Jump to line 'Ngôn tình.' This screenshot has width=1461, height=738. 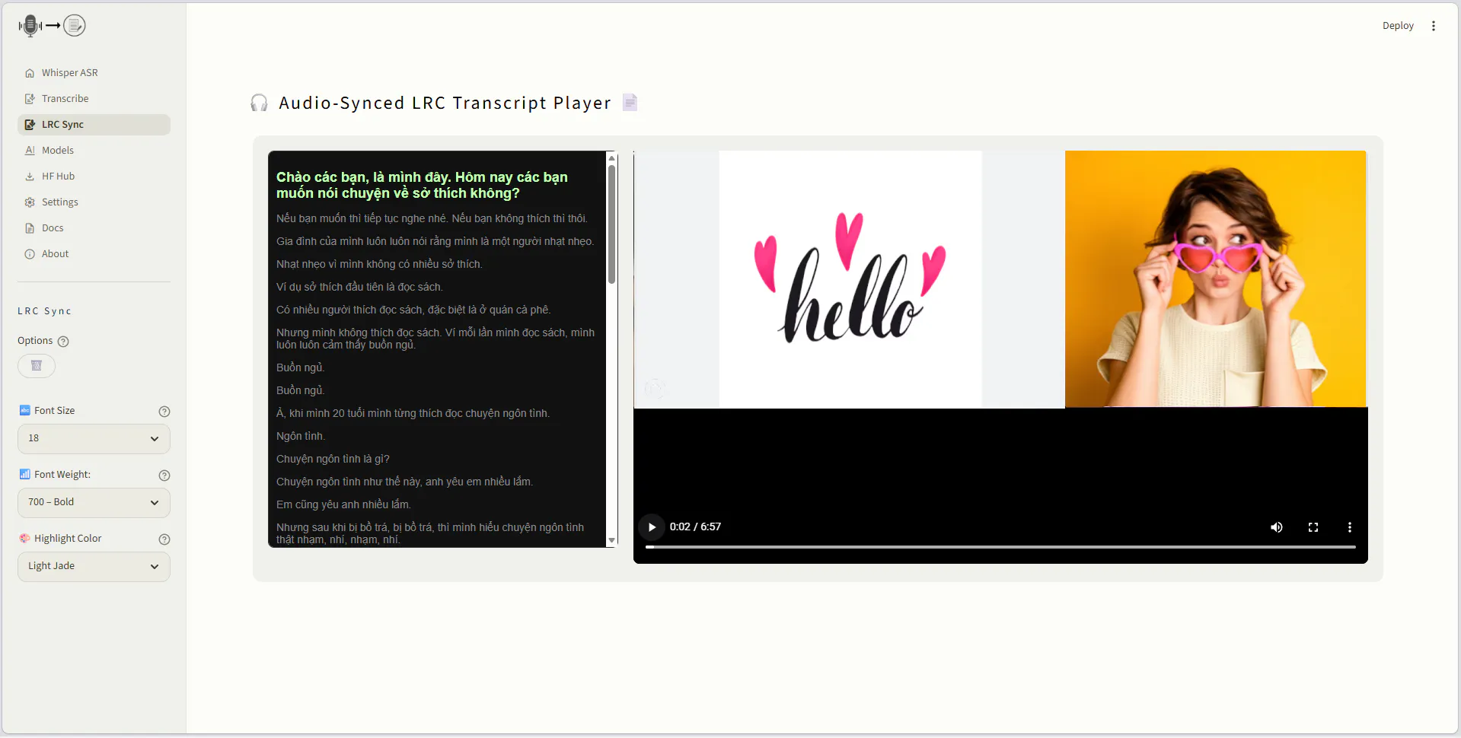[301, 437]
